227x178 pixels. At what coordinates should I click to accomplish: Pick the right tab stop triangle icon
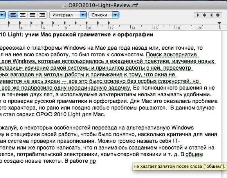[211, 15]
